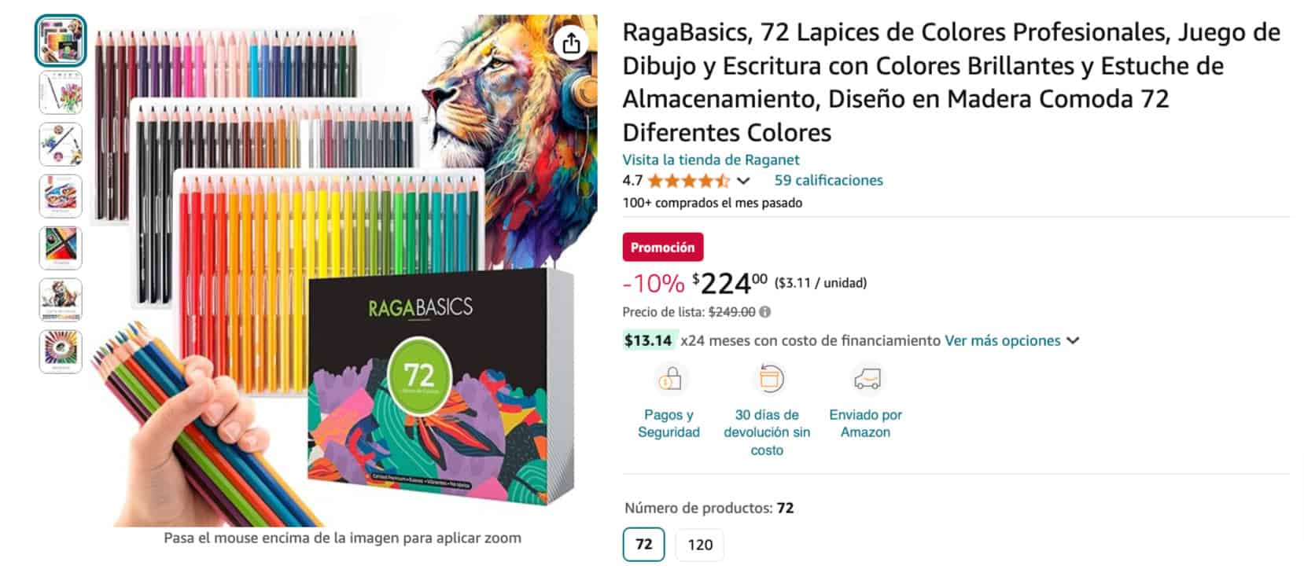Image resolution: width=1304 pixels, height=573 pixels.
Task: Click the info icon beside list price
Action: 765,312
